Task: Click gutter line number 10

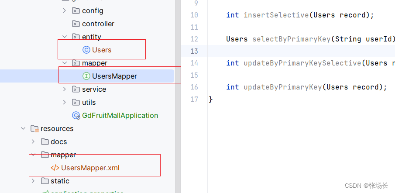Action: tap(194, 15)
